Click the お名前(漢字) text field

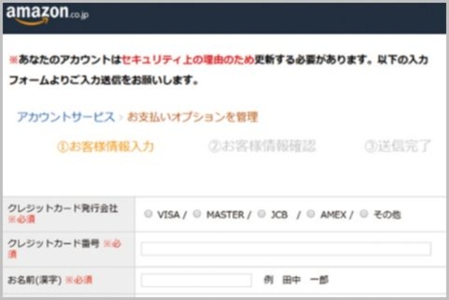[x=196, y=280]
